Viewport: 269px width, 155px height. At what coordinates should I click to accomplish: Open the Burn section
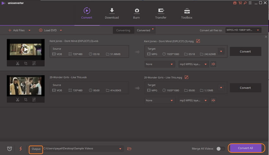136,13
